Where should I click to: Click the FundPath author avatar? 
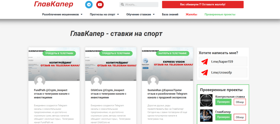click(40, 81)
